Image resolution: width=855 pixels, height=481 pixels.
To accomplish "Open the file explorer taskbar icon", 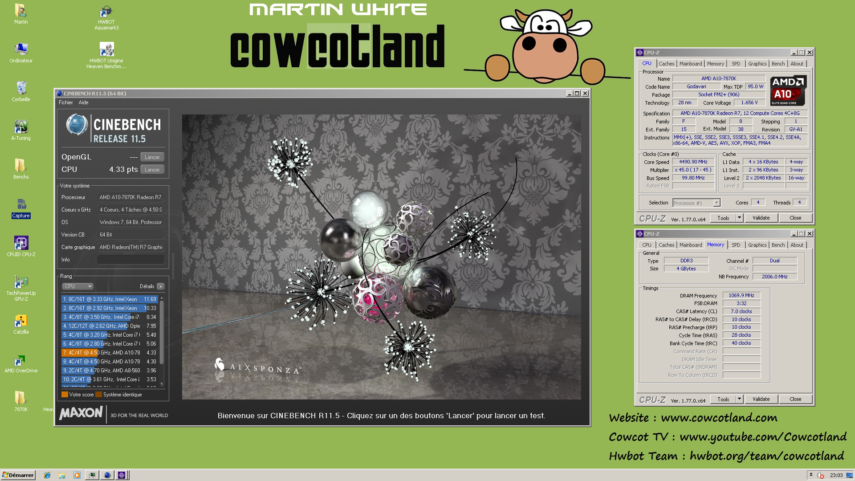I will click(62, 475).
